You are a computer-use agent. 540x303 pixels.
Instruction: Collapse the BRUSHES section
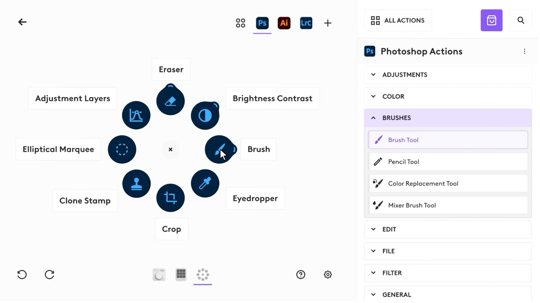[x=448, y=118]
